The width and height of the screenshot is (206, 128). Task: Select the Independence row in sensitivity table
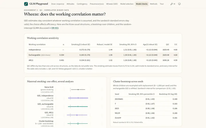point(103,50)
